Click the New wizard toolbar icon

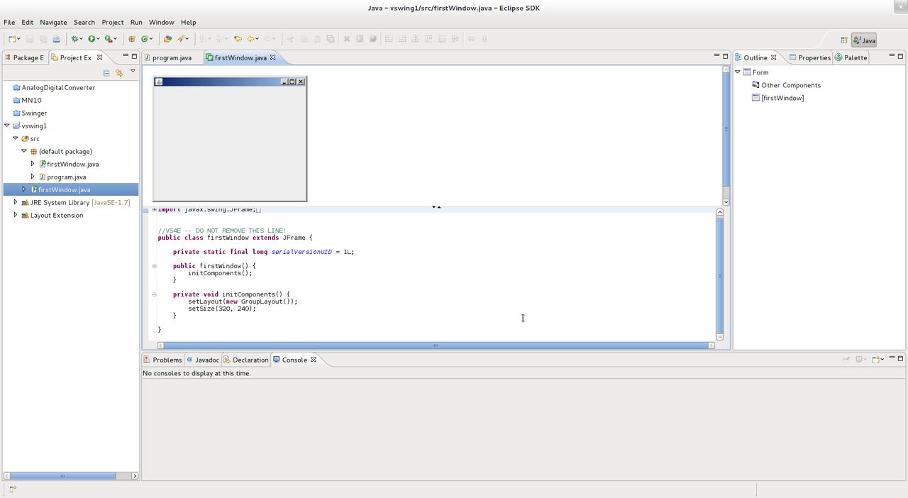click(x=12, y=39)
